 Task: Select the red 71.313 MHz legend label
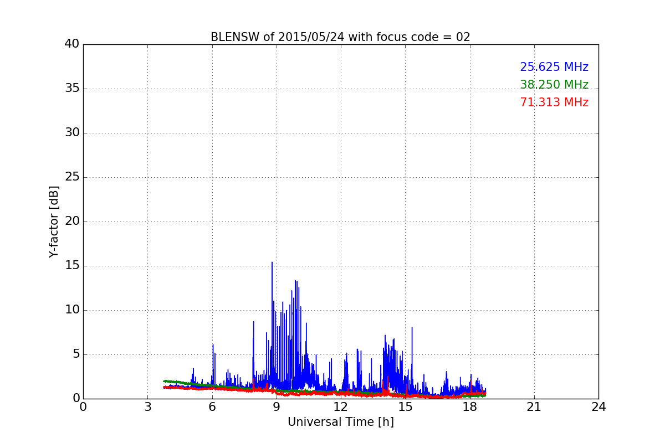554,102
